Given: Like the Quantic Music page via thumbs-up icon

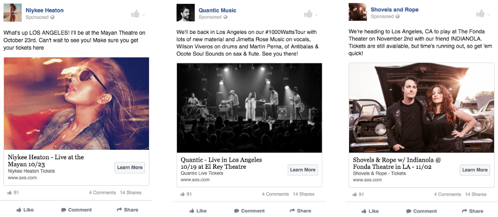Looking at the screenshot, I should click(x=308, y=13).
